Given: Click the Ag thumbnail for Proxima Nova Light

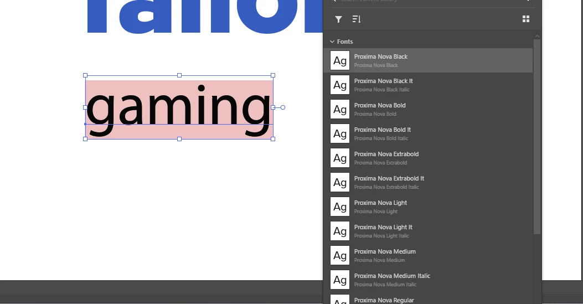Looking at the screenshot, I should click(x=340, y=207).
